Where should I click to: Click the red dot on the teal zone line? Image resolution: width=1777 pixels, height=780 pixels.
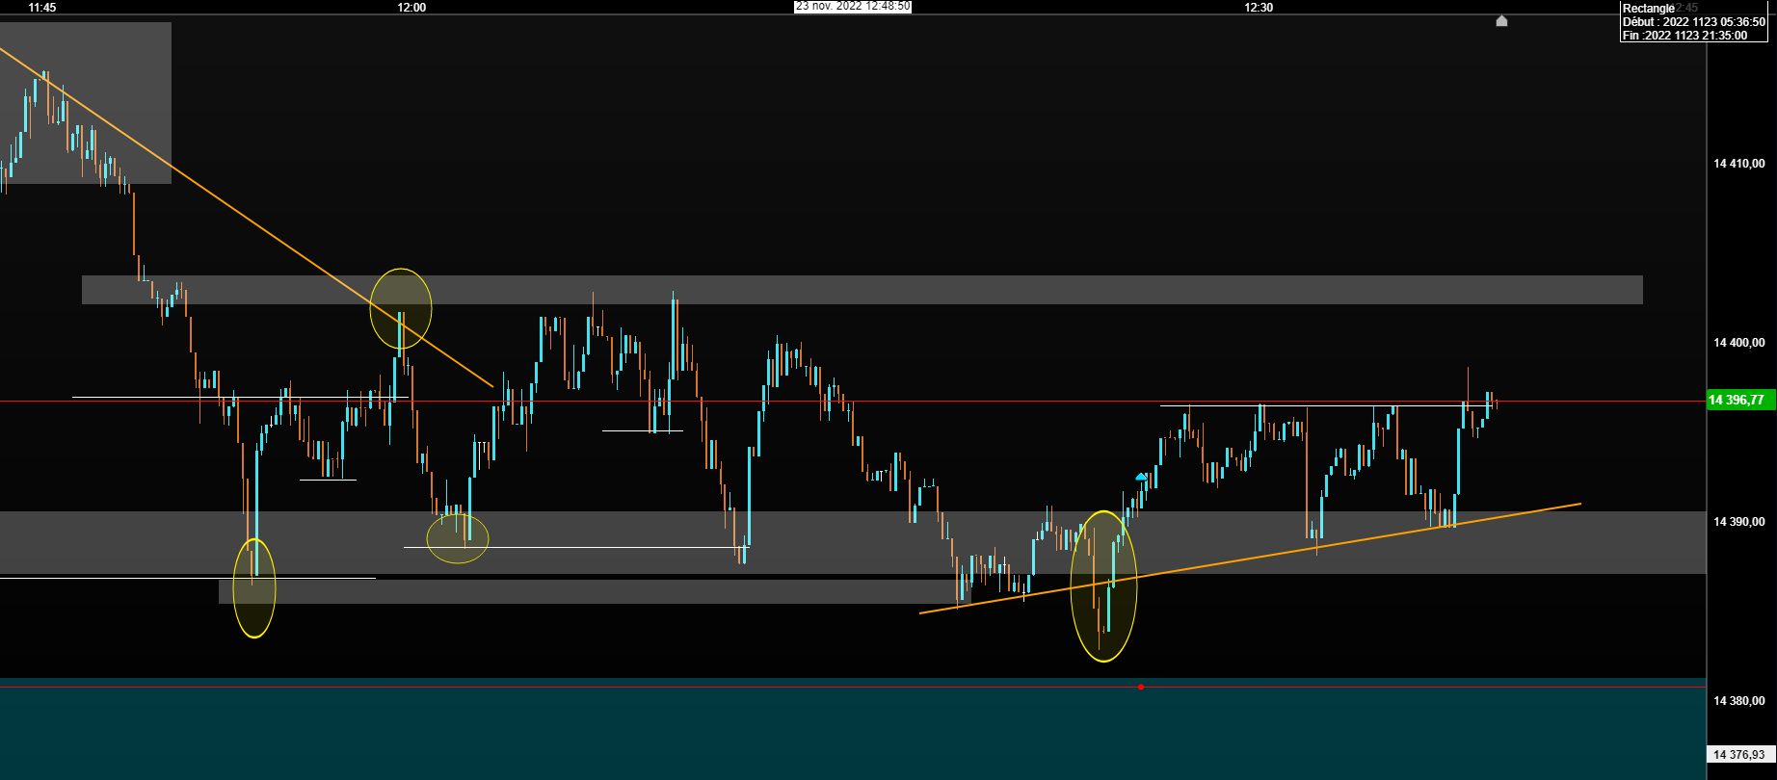(x=1141, y=687)
